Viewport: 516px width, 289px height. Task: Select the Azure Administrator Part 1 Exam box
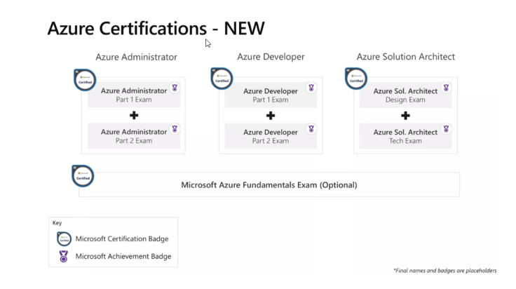click(x=134, y=95)
